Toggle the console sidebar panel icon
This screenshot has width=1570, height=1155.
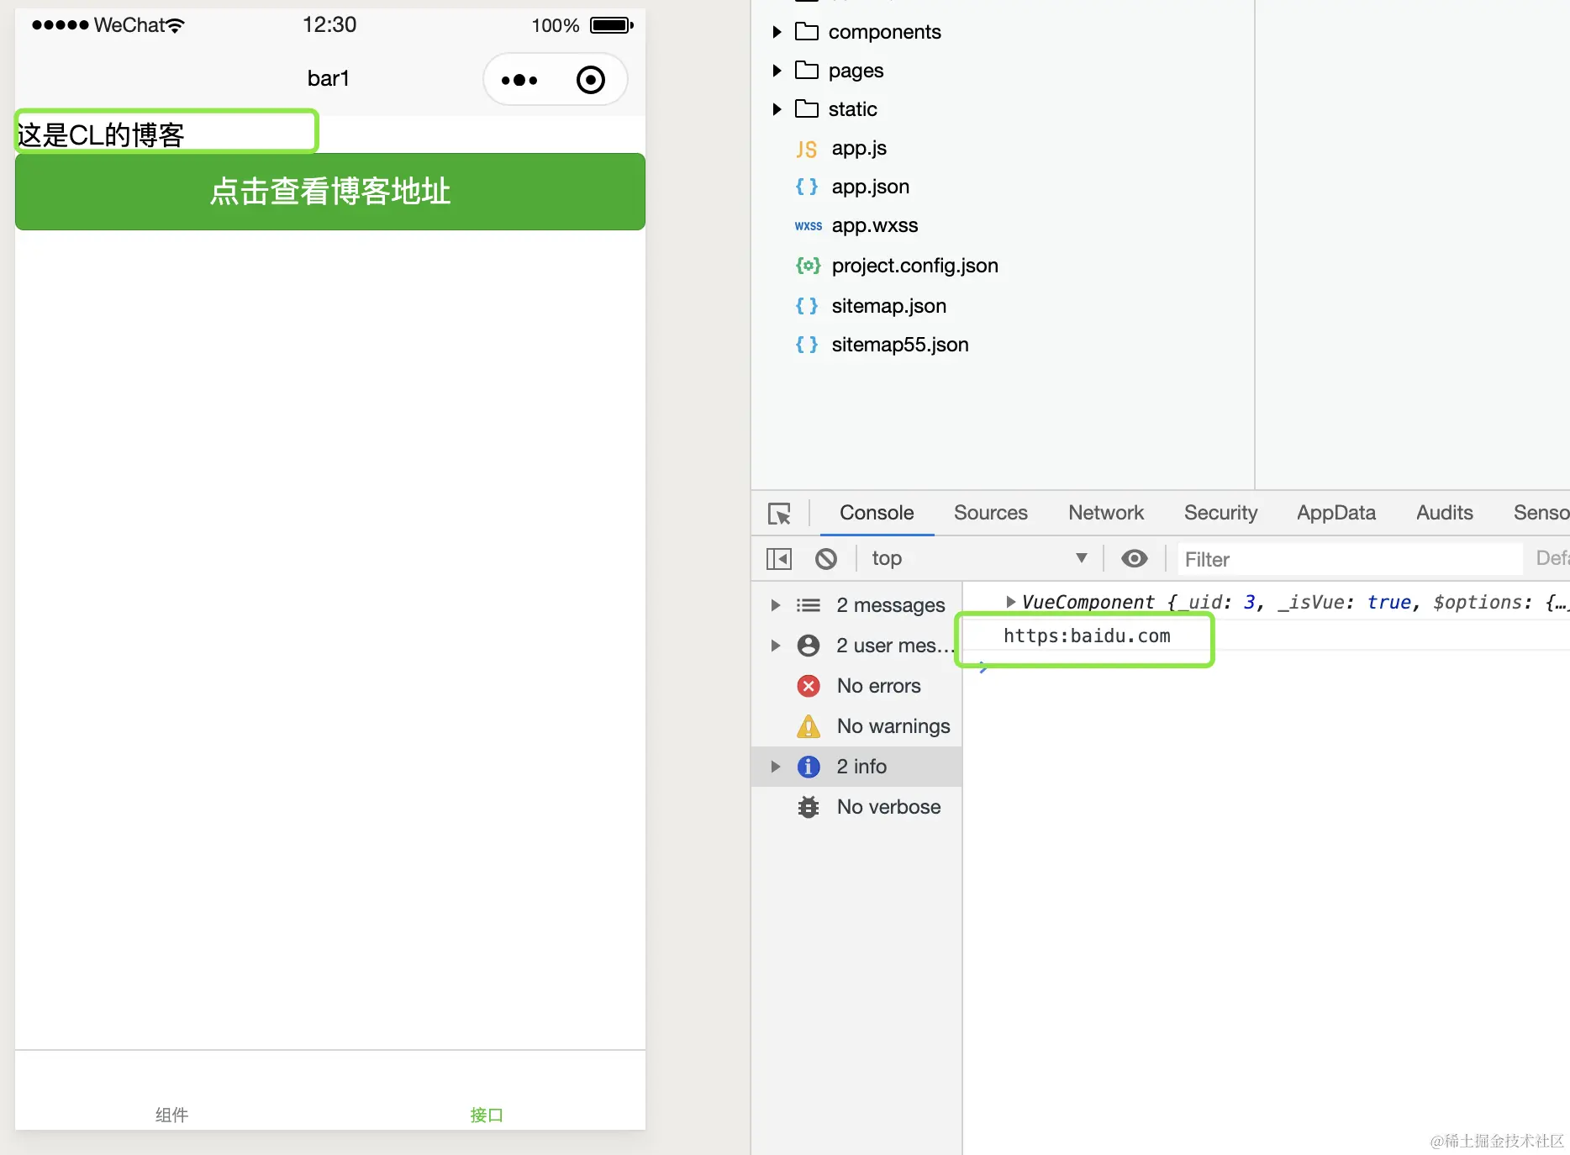tap(779, 559)
